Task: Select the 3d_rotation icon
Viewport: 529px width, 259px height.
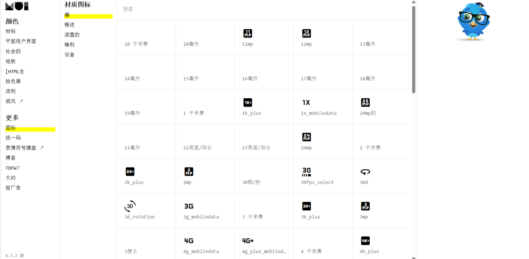Action: coord(130,206)
